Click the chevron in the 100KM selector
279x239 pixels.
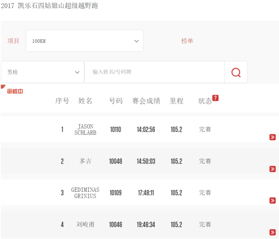coord(136,41)
